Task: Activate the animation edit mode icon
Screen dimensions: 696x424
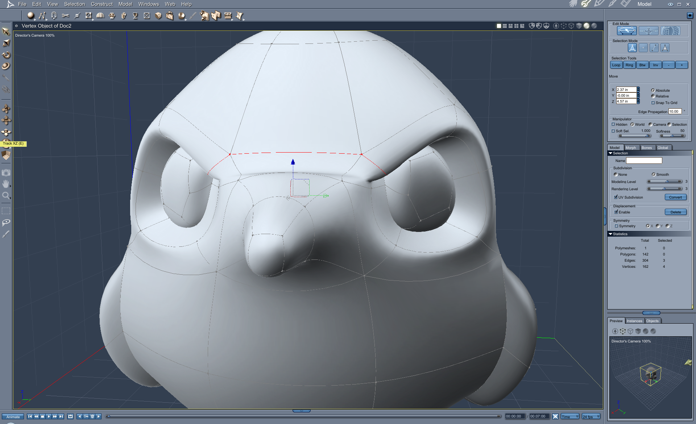Action: 649,31
